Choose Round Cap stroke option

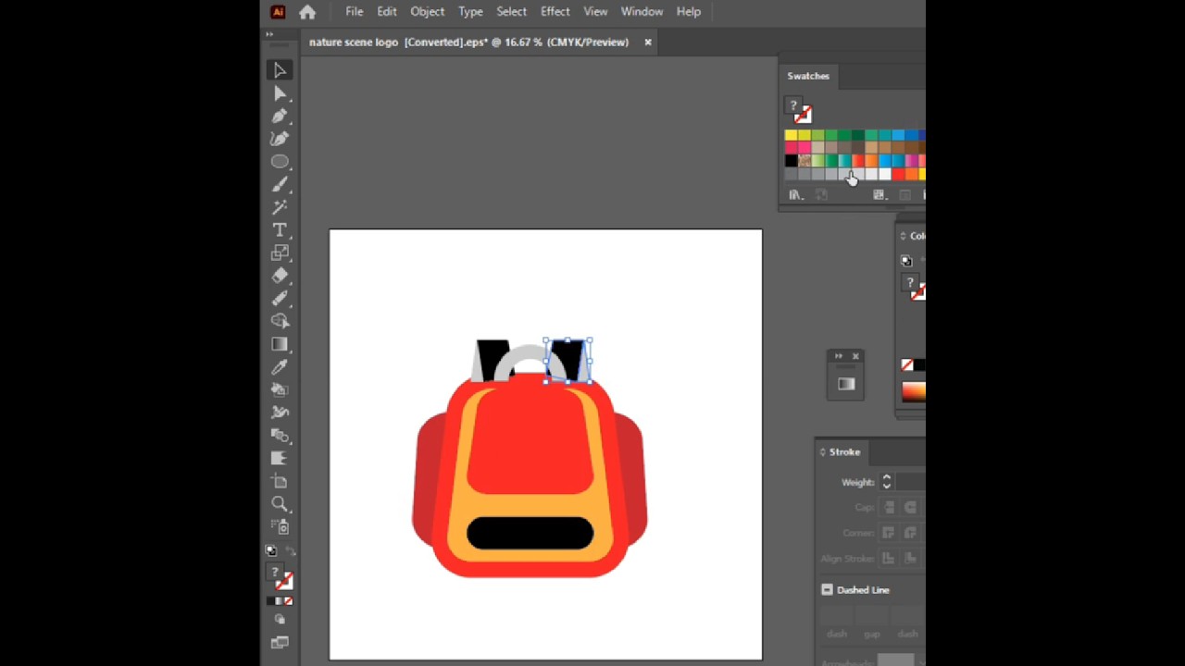[x=910, y=508]
